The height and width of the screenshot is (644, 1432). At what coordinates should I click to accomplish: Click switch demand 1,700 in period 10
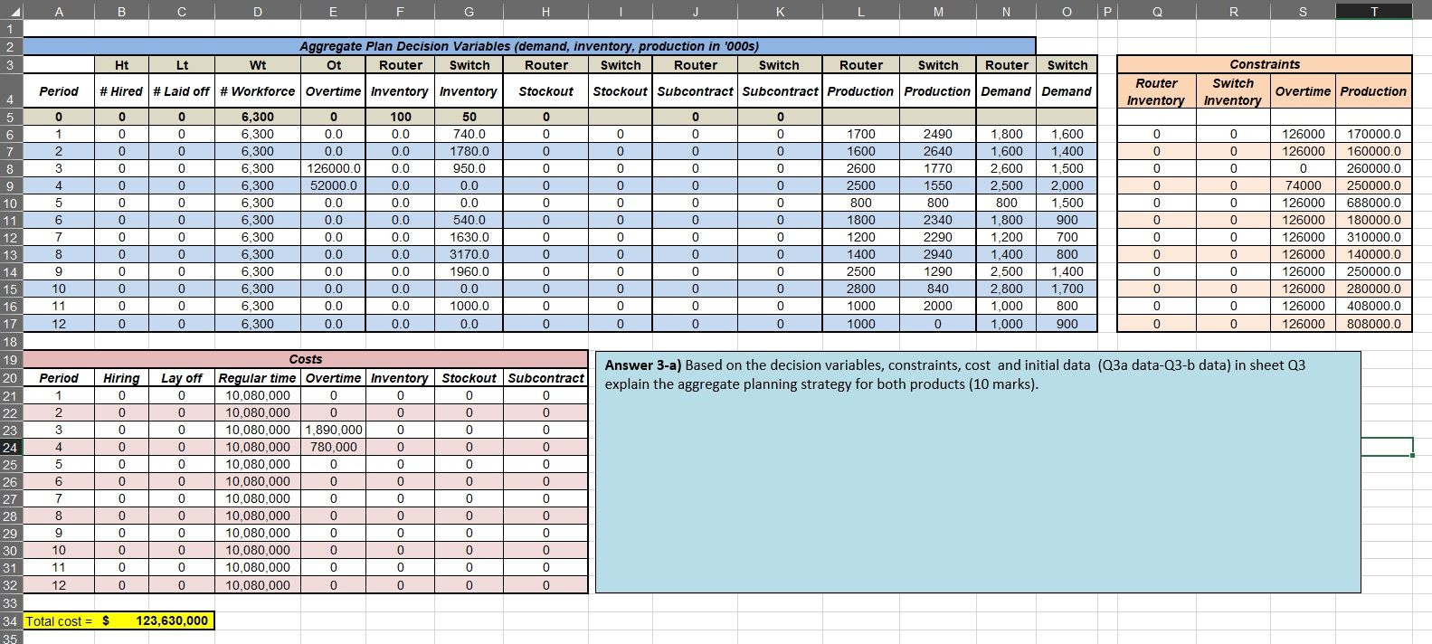coord(1067,289)
